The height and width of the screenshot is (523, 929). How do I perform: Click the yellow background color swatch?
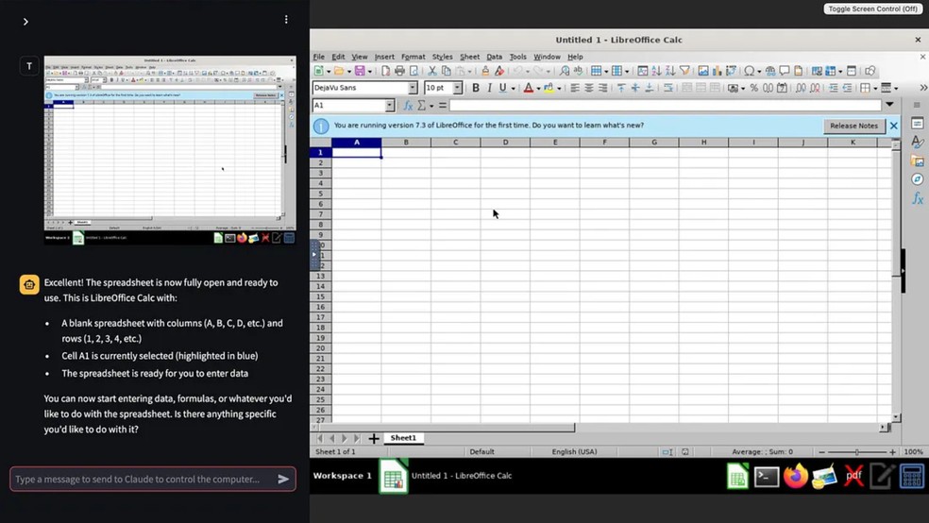(549, 88)
